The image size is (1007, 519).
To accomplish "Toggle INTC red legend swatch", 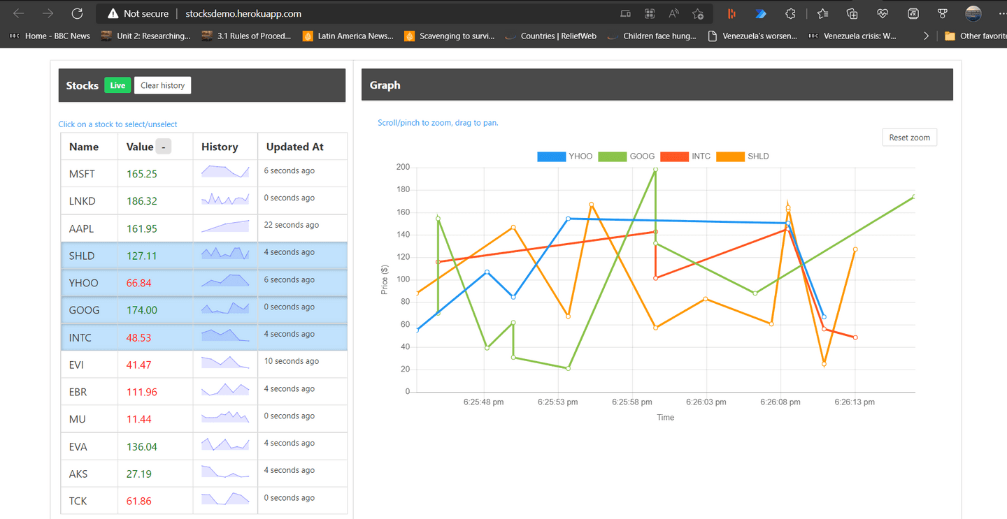I will [x=674, y=156].
